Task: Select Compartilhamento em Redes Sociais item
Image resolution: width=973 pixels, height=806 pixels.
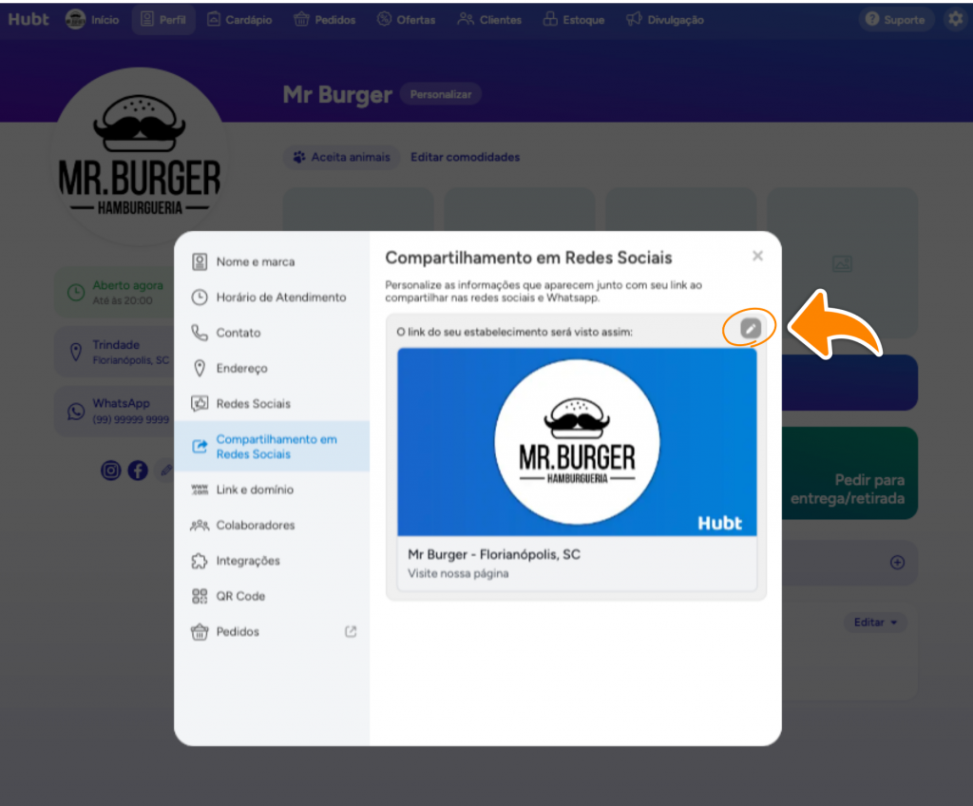Action: click(x=273, y=447)
